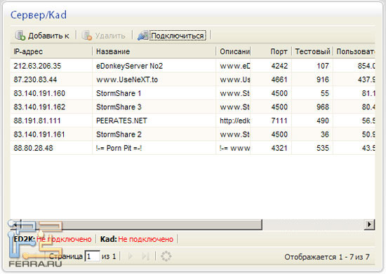Select server IP 87.230.83.44
The width and height of the screenshot is (386, 274).
coord(35,80)
